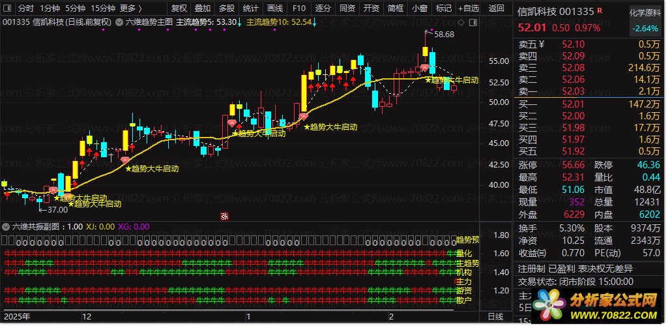Click the 叠加 overlay button
The width and height of the screenshot is (668, 326).
[203, 8]
